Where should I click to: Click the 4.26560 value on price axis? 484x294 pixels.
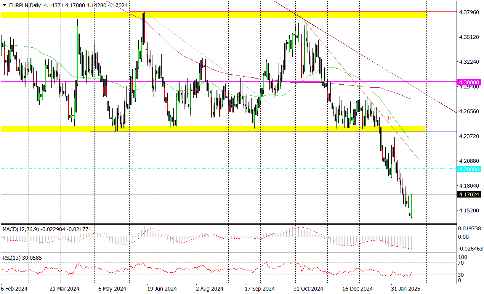[x=469, y=111]
